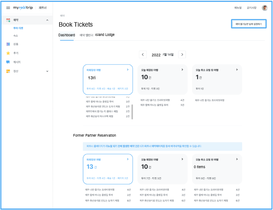Collapse the 예약 sidebar section chevron

47,20
